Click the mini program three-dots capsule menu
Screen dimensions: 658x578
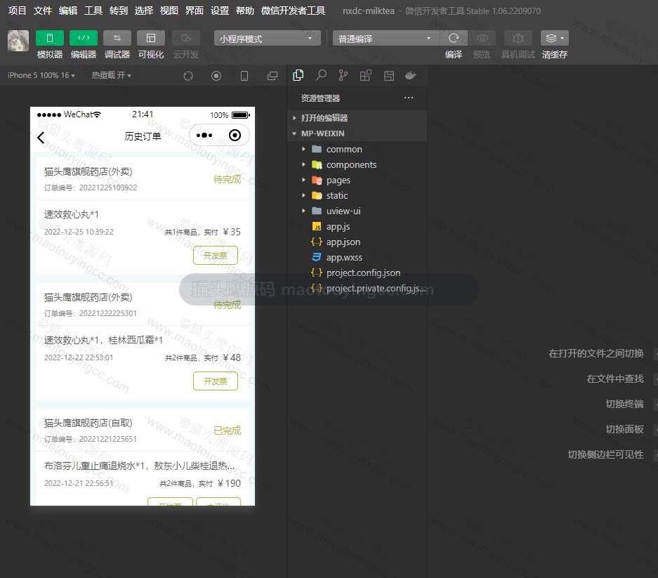(x=204, y=135)
